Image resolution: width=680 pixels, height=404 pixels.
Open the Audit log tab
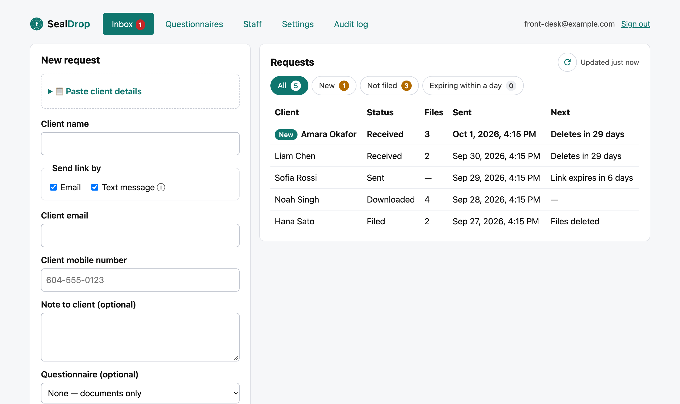(351, 24)
